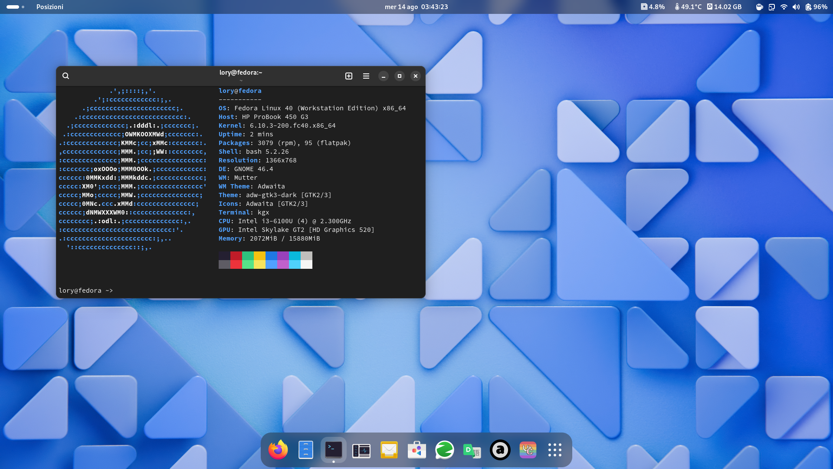Open the Files manager in dock
833x469 pixels.
[x=306, y=450]
